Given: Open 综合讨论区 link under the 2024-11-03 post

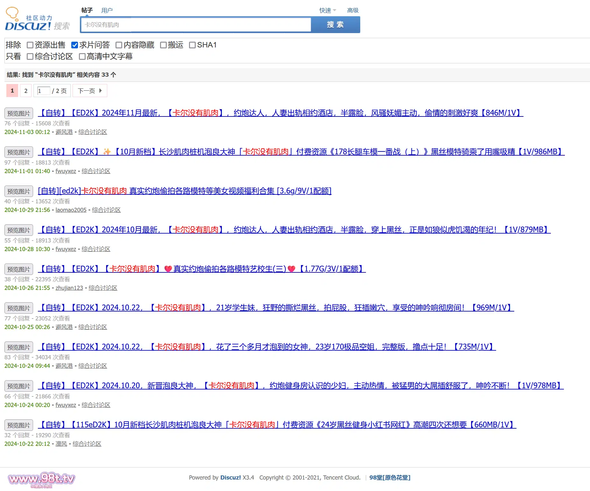Looking at the screenshot, I should (93, 132).
